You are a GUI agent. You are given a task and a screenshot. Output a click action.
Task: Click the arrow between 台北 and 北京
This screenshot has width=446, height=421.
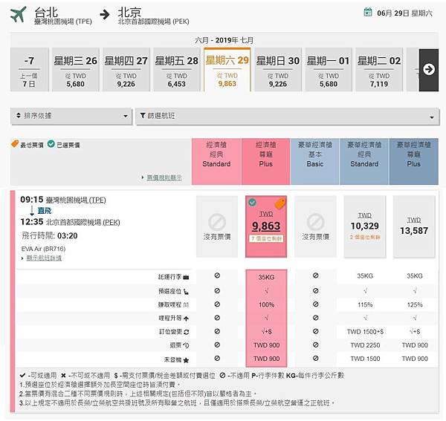(105, 15)
